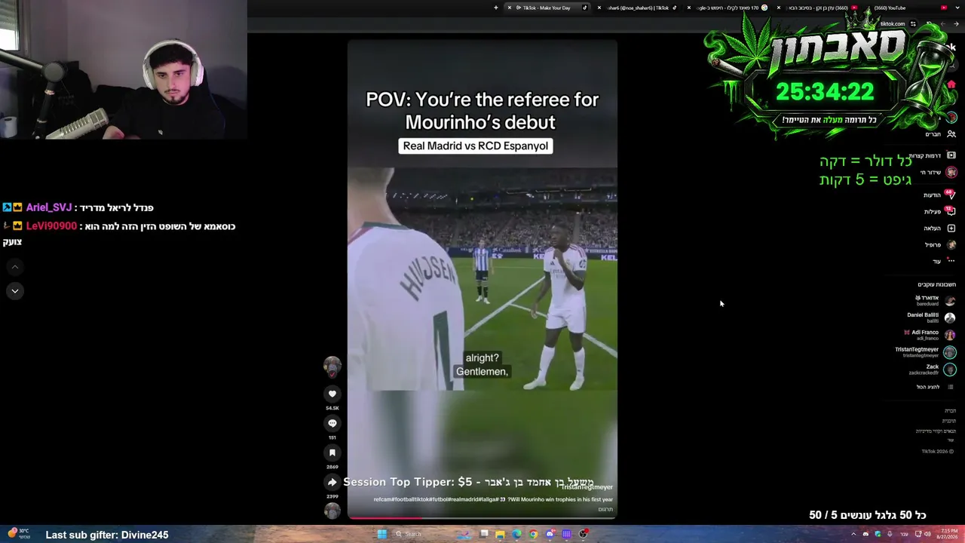Screen dimensions: 965x543
Task: Click the תרגום (translate) caption link
Action: [605, 509]
